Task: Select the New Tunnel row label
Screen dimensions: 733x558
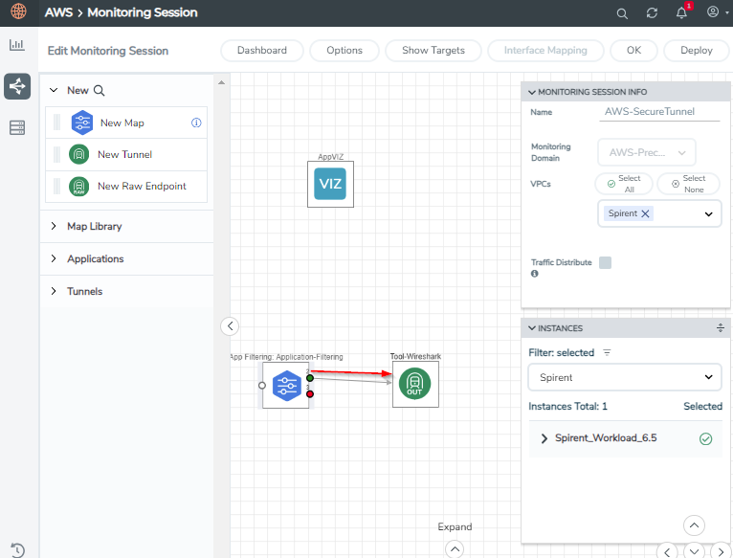Action: [x=124, y=154]
